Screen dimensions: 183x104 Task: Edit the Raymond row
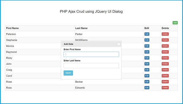pyautogui.click(x=147, y=52)
